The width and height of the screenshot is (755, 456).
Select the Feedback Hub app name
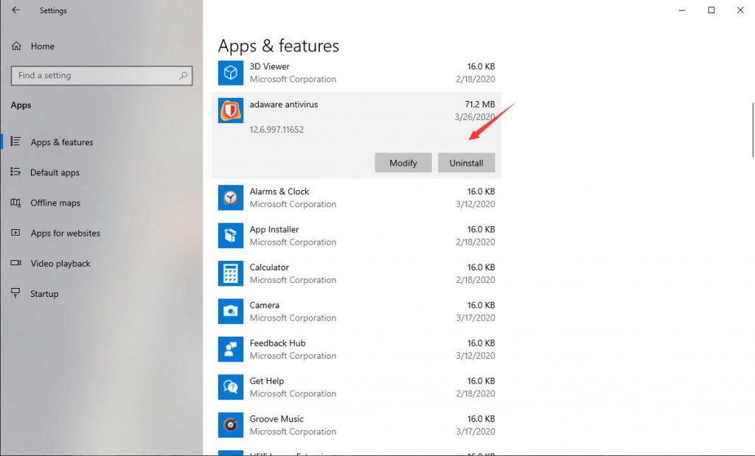277,343
